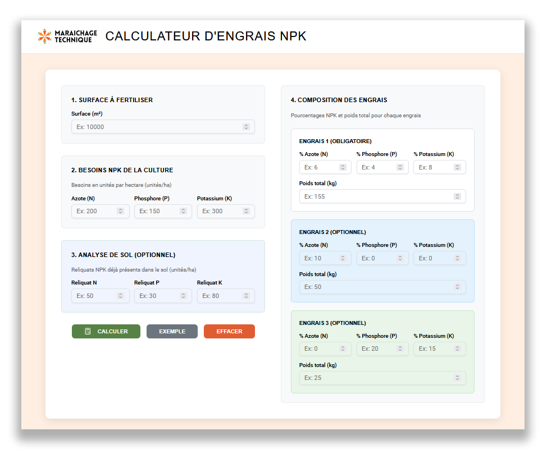547x454 pixels.
Task: Select the Potassium (K) needs input
Action: (x=220, y=211)
